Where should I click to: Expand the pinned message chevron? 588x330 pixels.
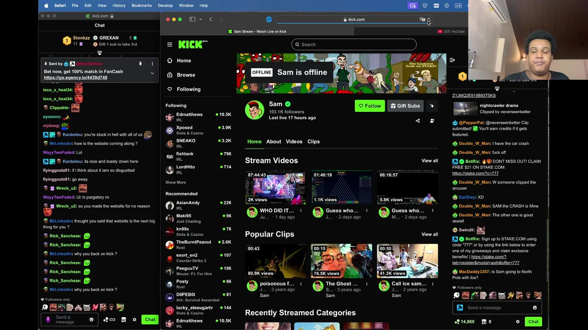click(152, 73)
